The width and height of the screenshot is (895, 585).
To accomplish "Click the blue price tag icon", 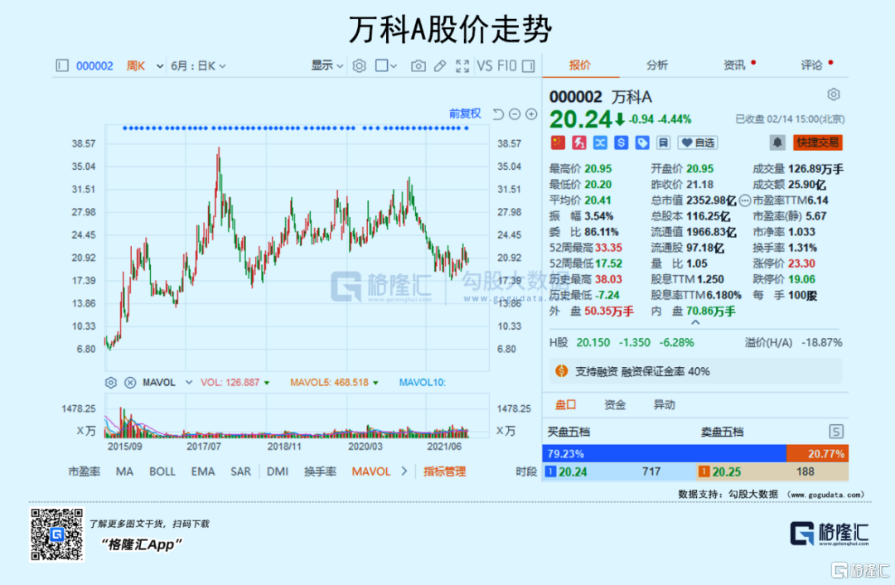I will (642, 143).
